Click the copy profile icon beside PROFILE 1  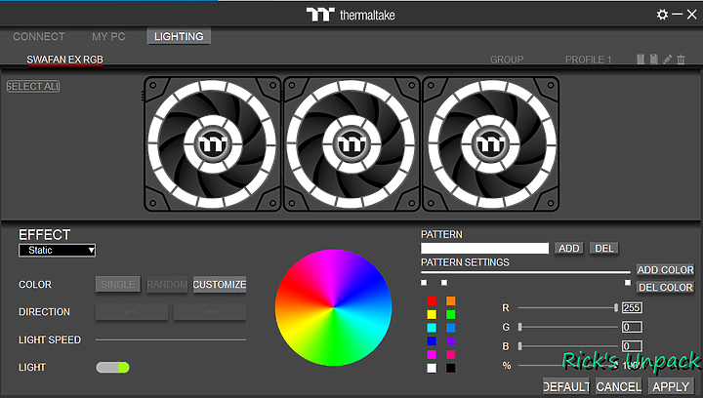[x=641, y=60]
